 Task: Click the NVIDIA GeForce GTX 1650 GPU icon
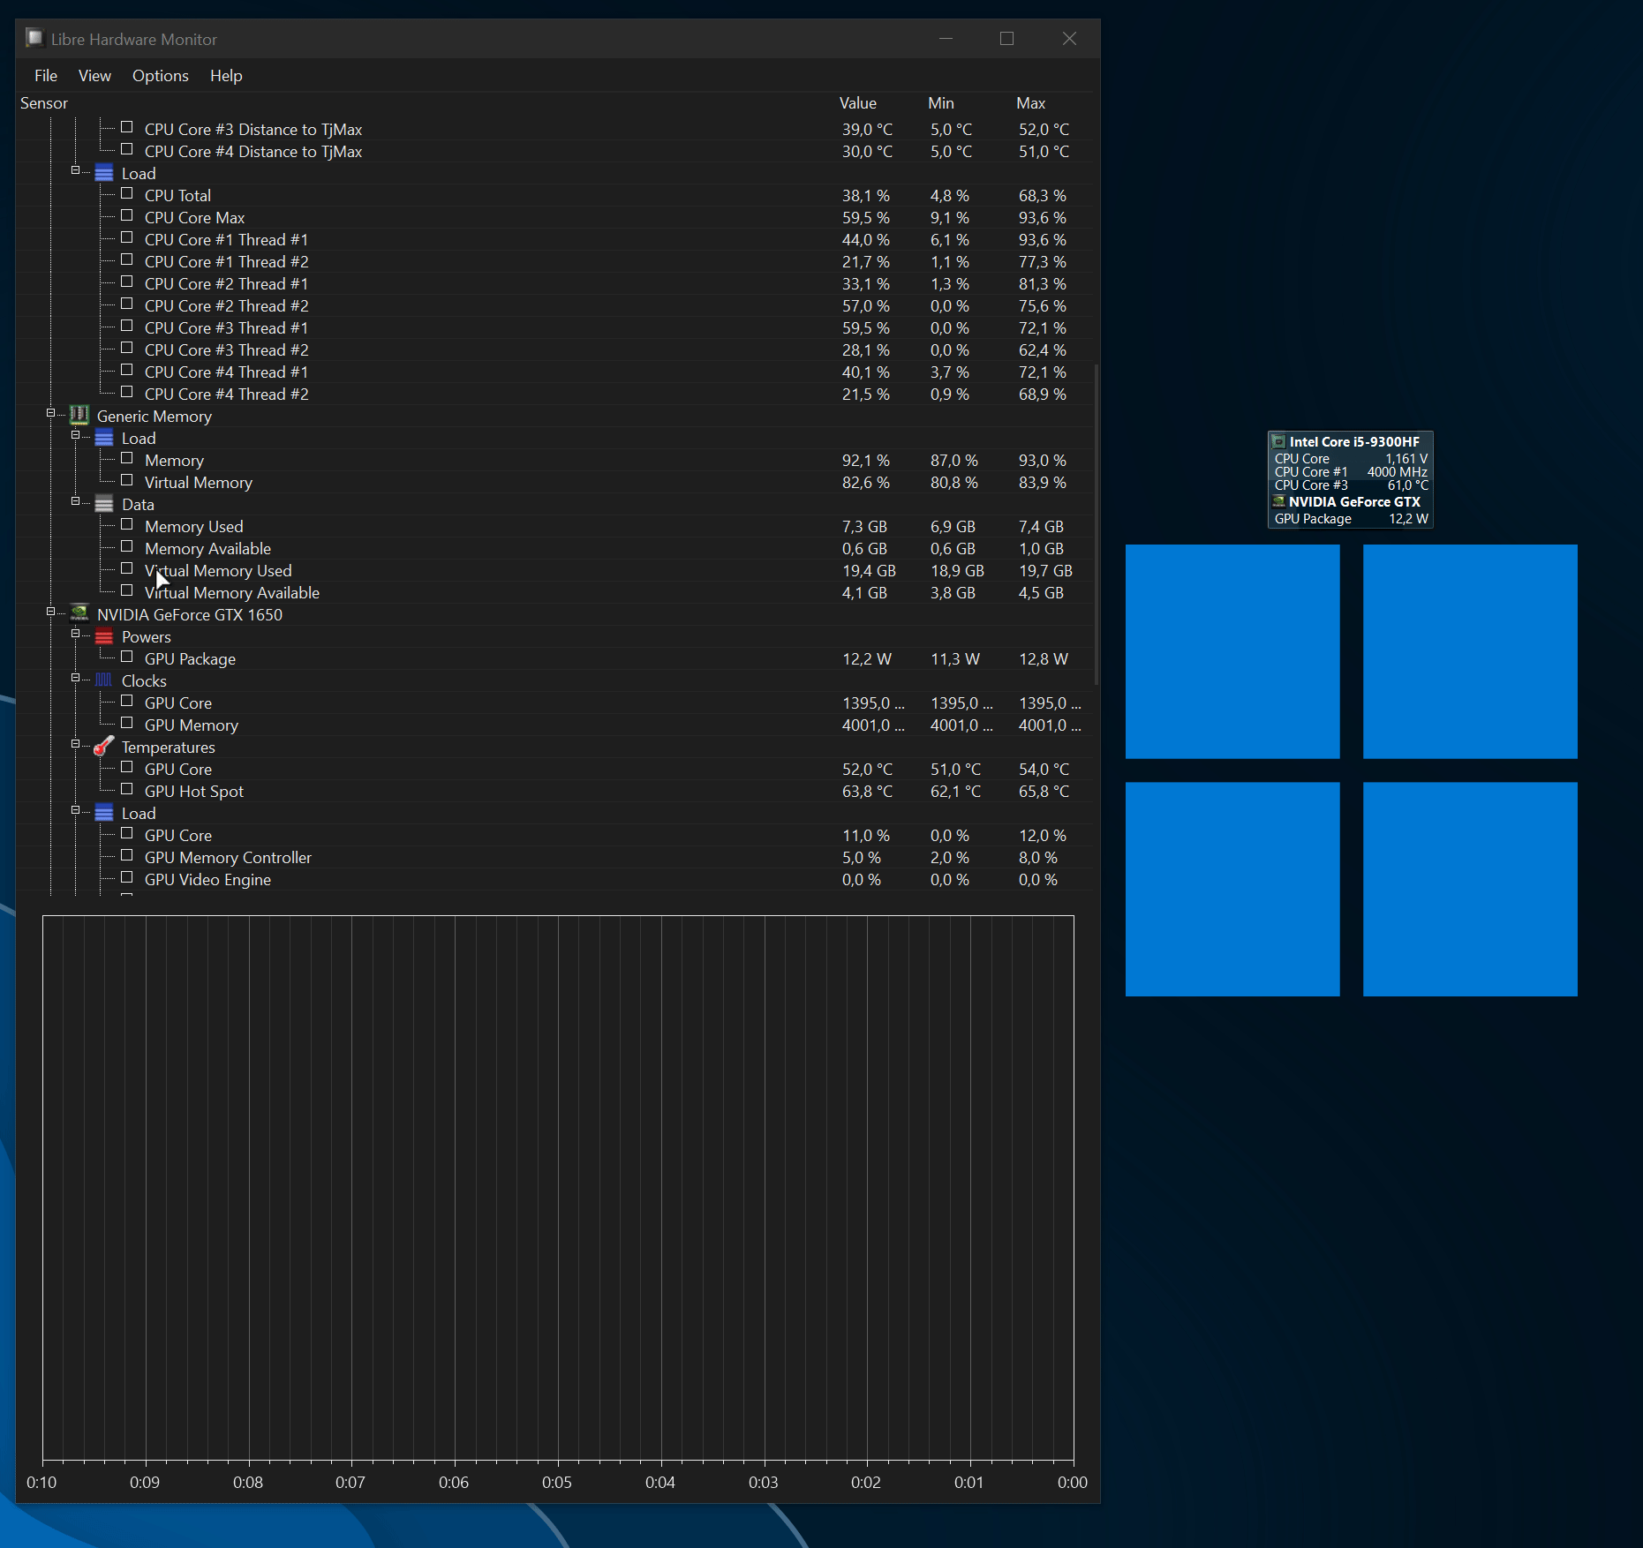pos(79,613)
